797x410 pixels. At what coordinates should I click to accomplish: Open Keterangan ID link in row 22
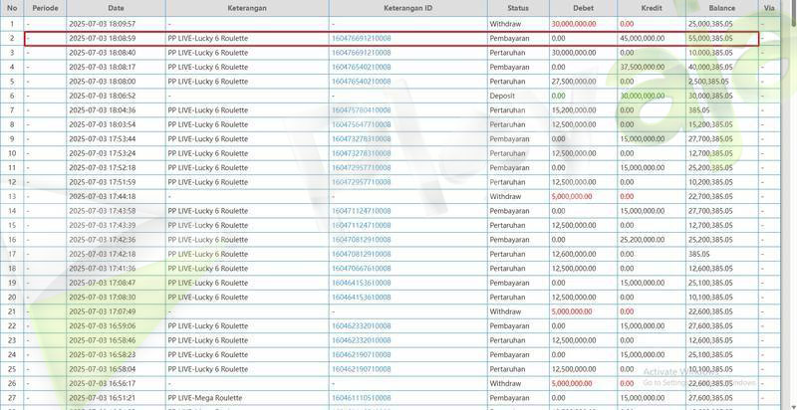click(361, 325)
